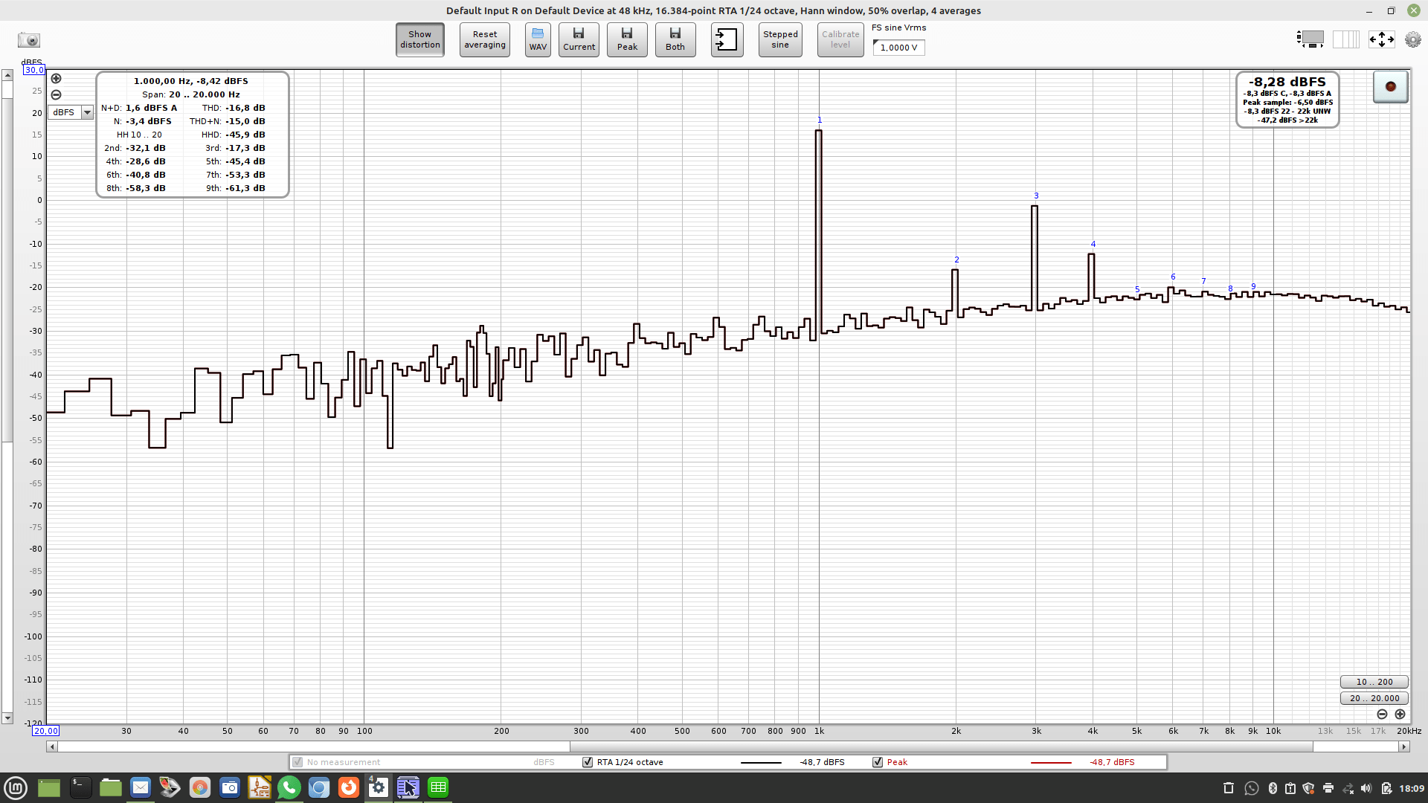Toggle the RTA 1/24 octave trace checkbox
The height and width of the screenshot is (803, 1428).
(x=588, y=762)
